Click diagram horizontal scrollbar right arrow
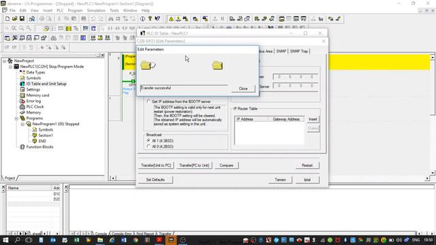The height and width of the screenshot is (245, 436). tap(427, 178)
